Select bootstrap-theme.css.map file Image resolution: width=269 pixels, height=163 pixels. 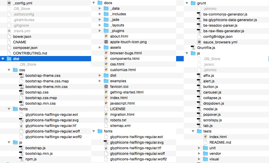[x=47, y=81]
